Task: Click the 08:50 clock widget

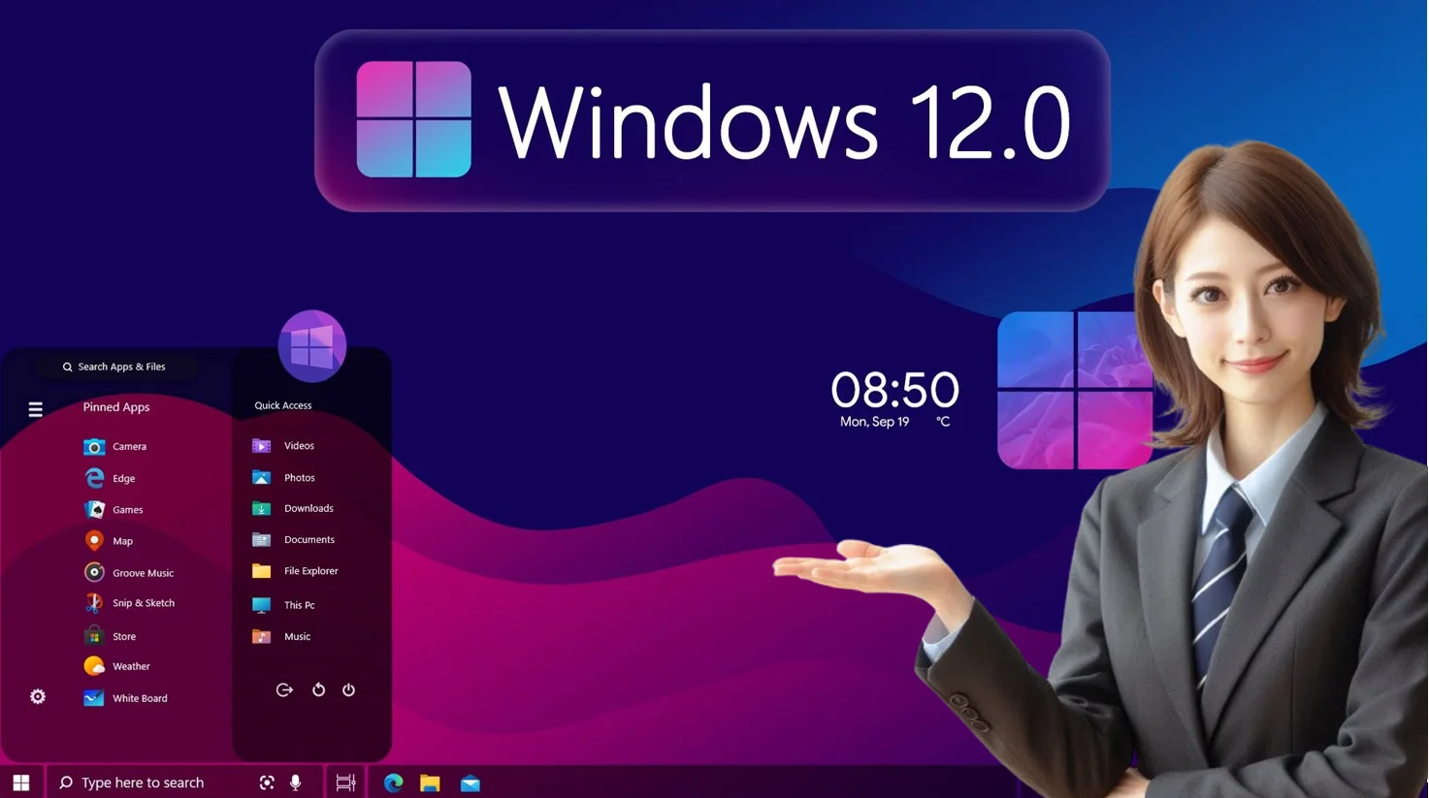Action: point(894,390)
